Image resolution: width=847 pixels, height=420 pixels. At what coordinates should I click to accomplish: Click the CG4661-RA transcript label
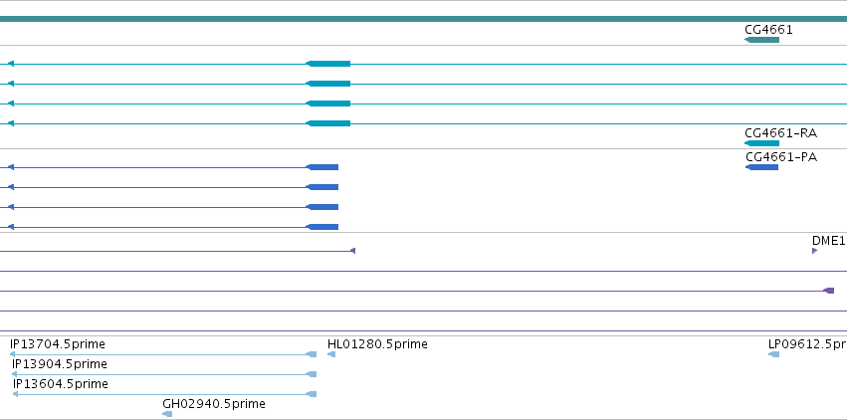pos(780,133)
